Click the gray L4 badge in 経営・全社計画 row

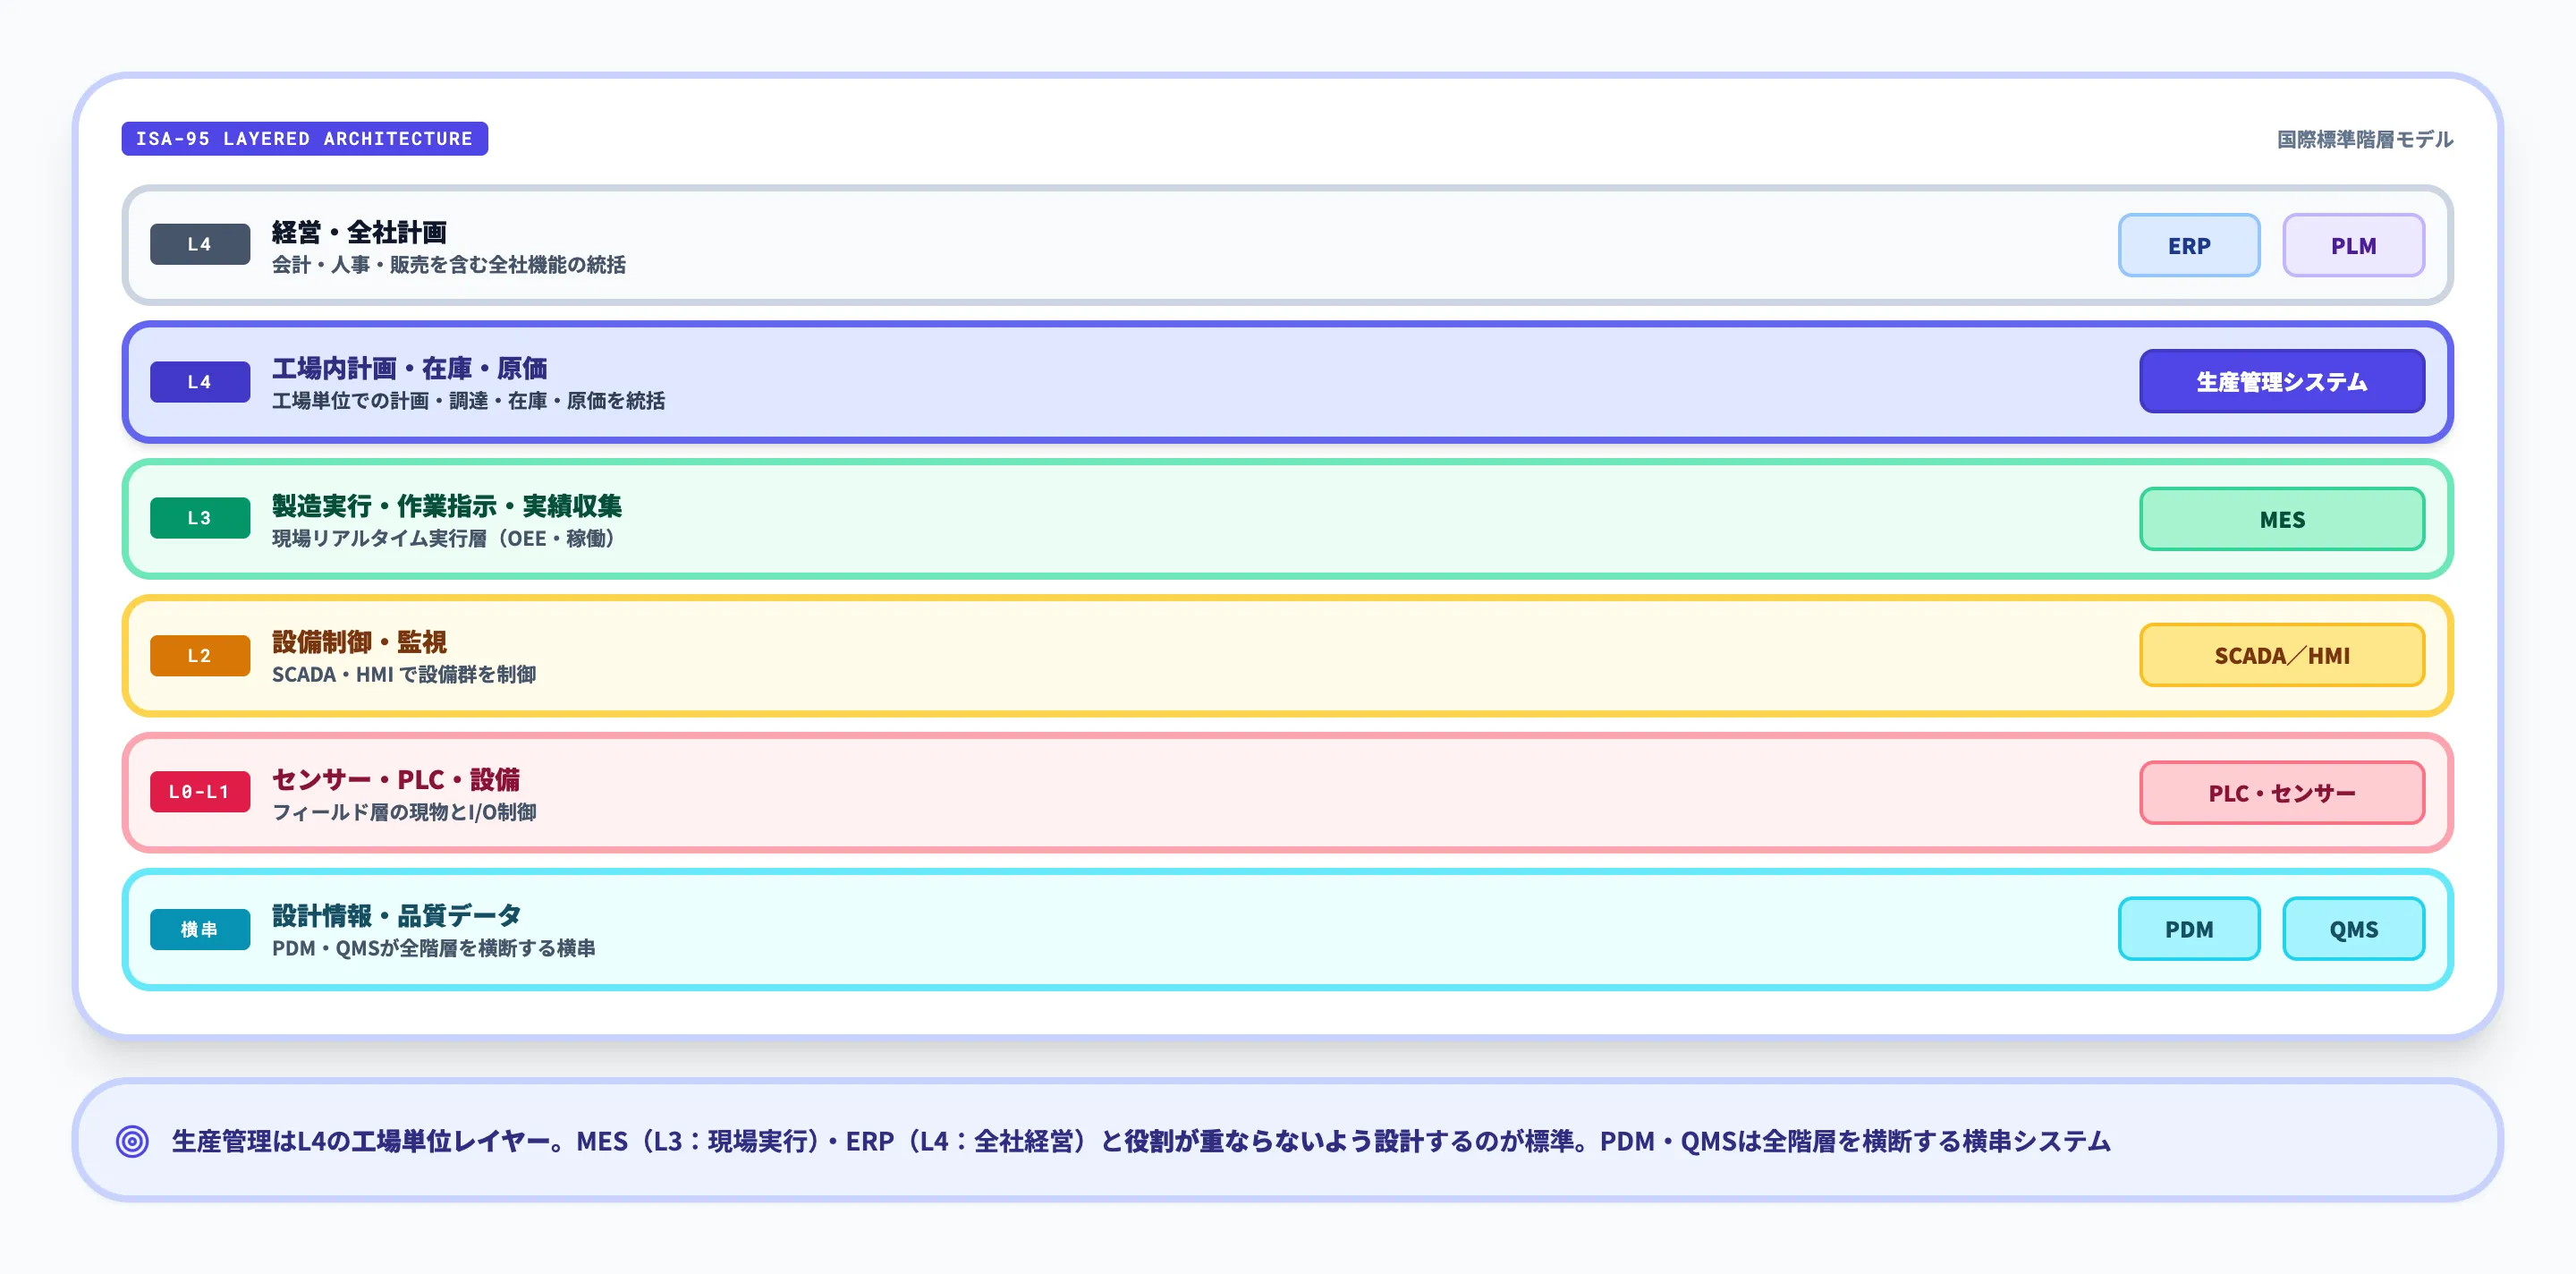point(200,244)
